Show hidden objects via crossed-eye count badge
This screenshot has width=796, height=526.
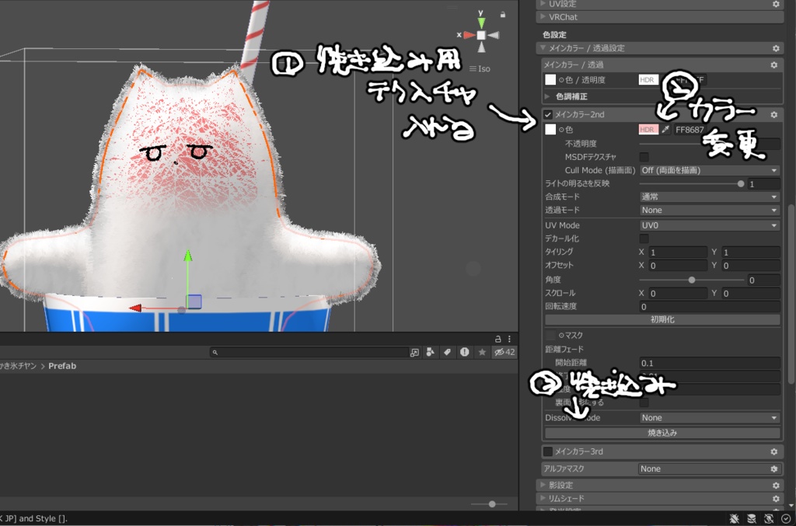tap(504, 352)
